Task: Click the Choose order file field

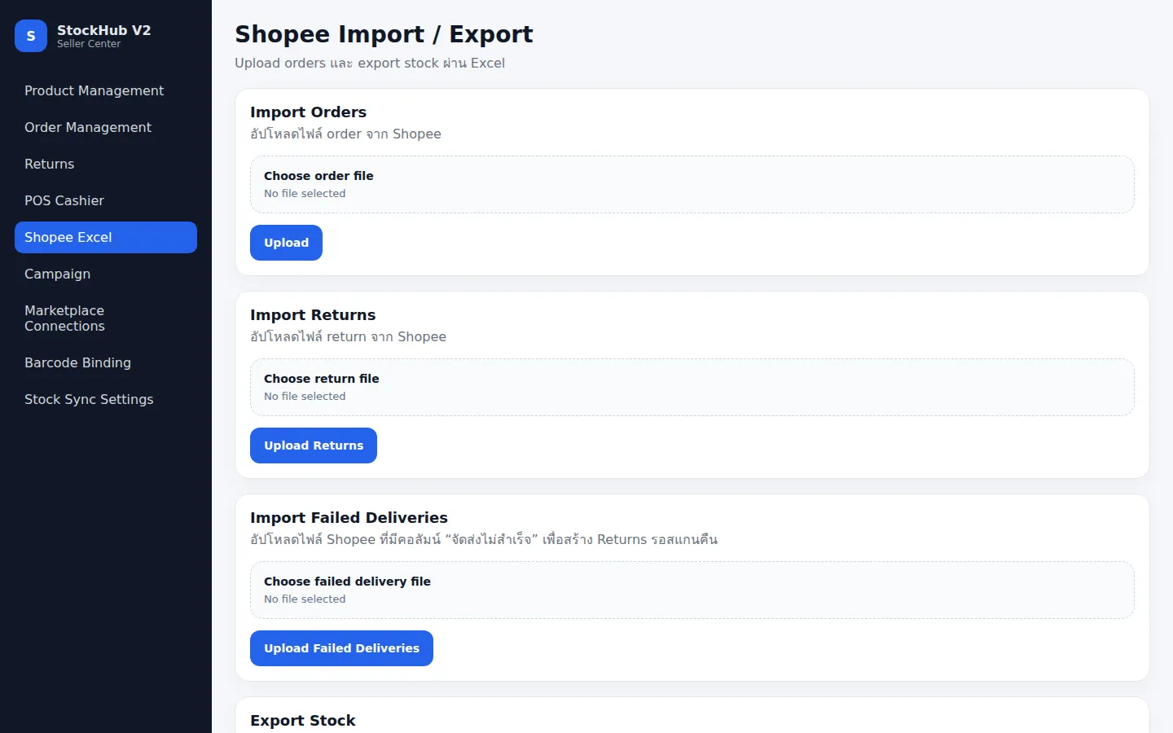Action: pyautogui.click(x=692, y=185)
